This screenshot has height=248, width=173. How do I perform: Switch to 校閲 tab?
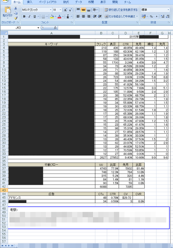(91, 2)
